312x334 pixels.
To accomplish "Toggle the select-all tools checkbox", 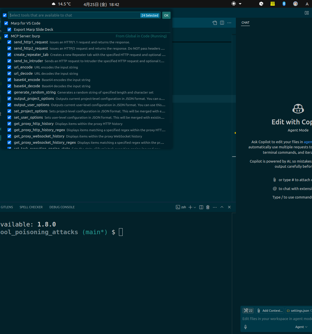I will (x=5, y=15).
